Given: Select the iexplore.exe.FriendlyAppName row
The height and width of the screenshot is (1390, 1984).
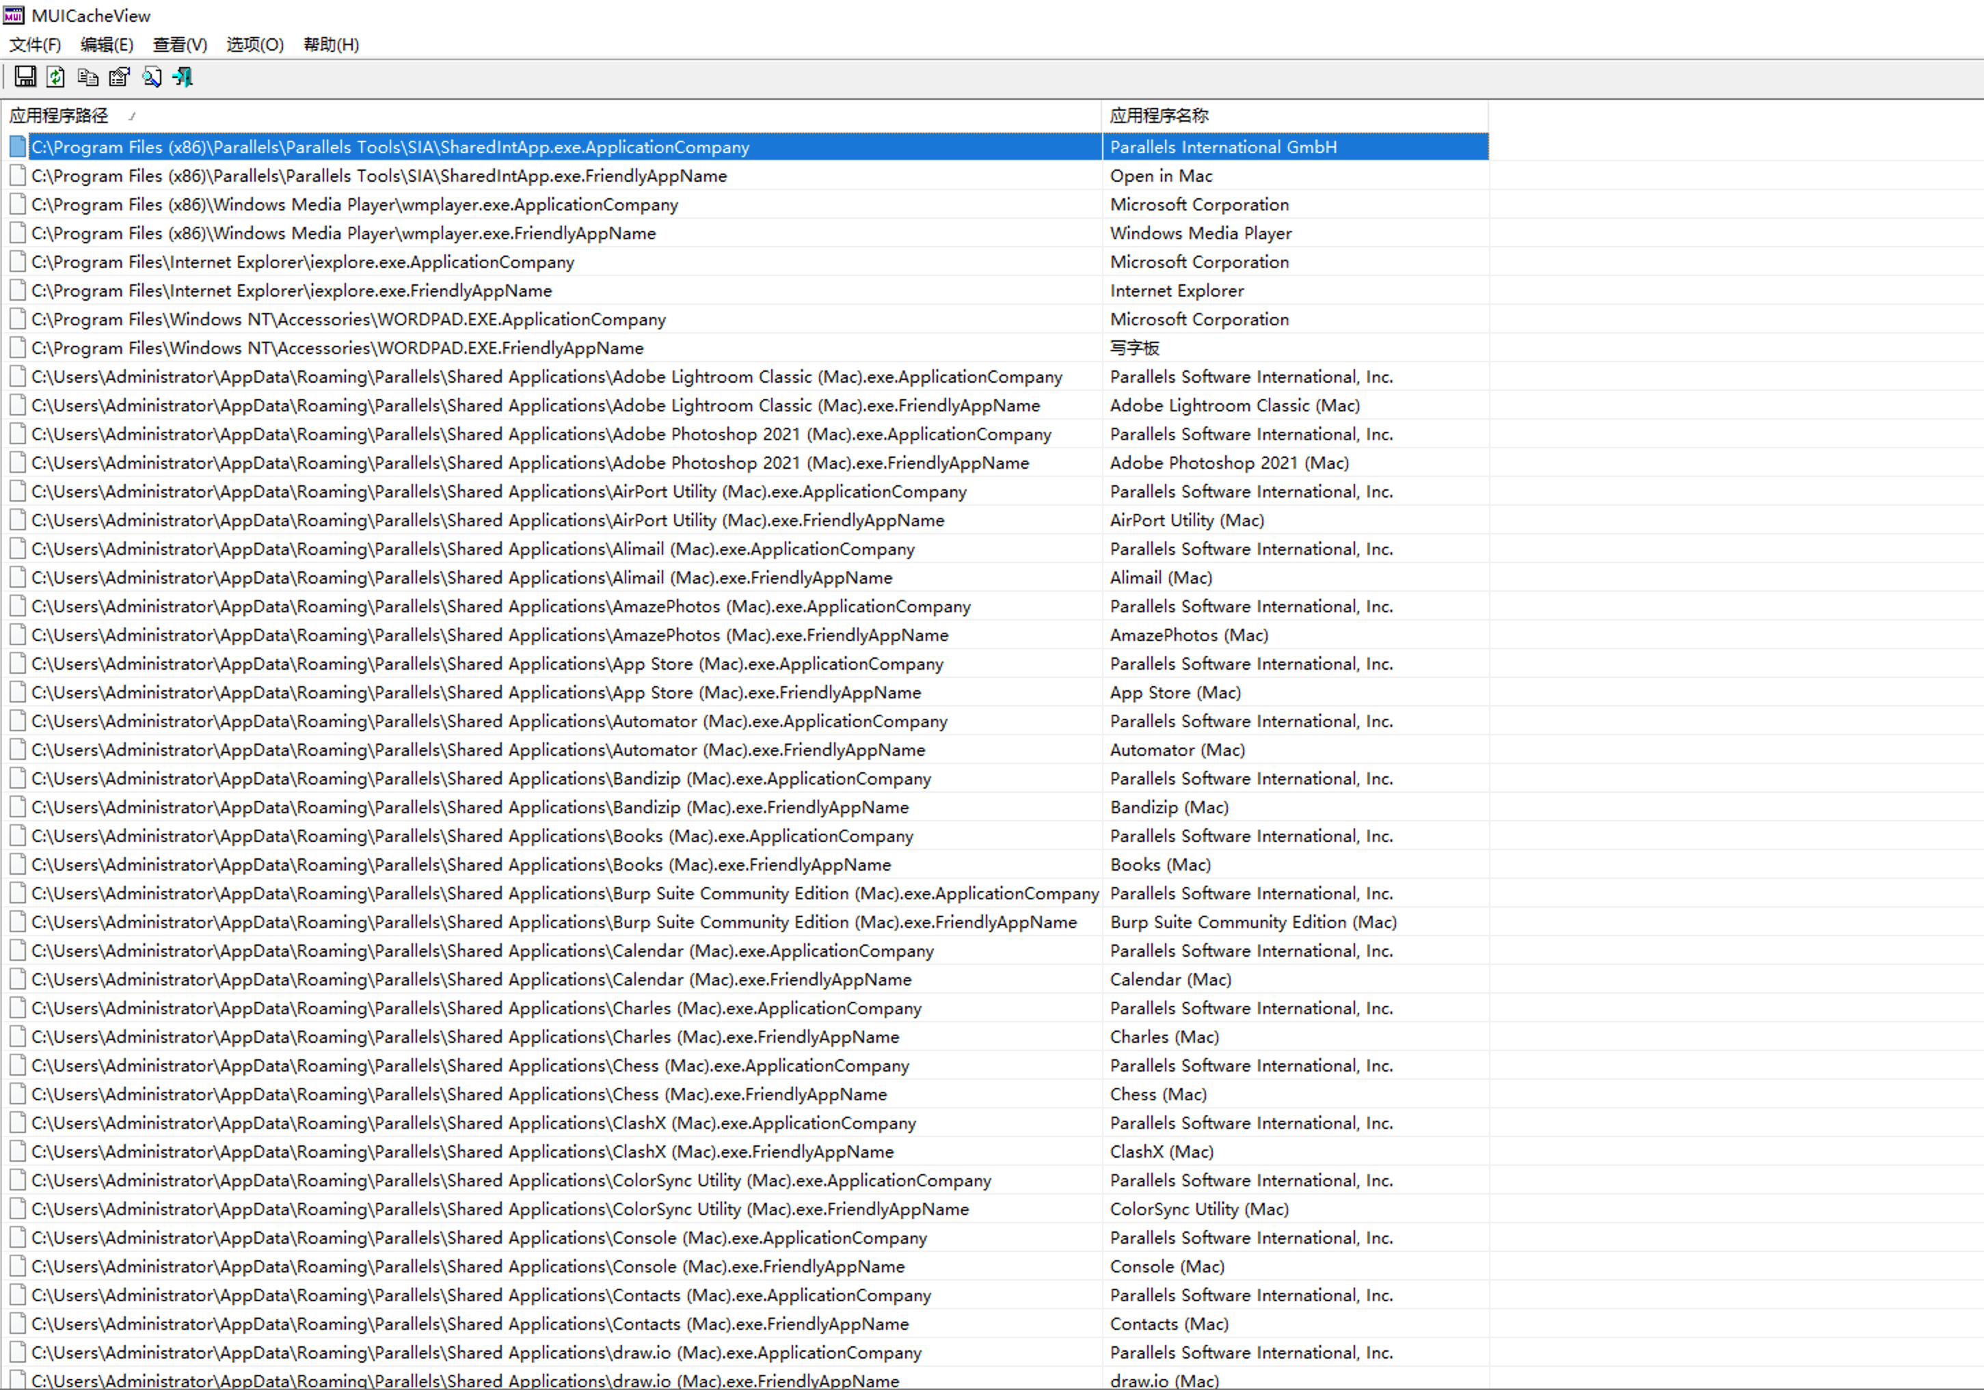Looking at the screenshot, I should pos(291,291).
